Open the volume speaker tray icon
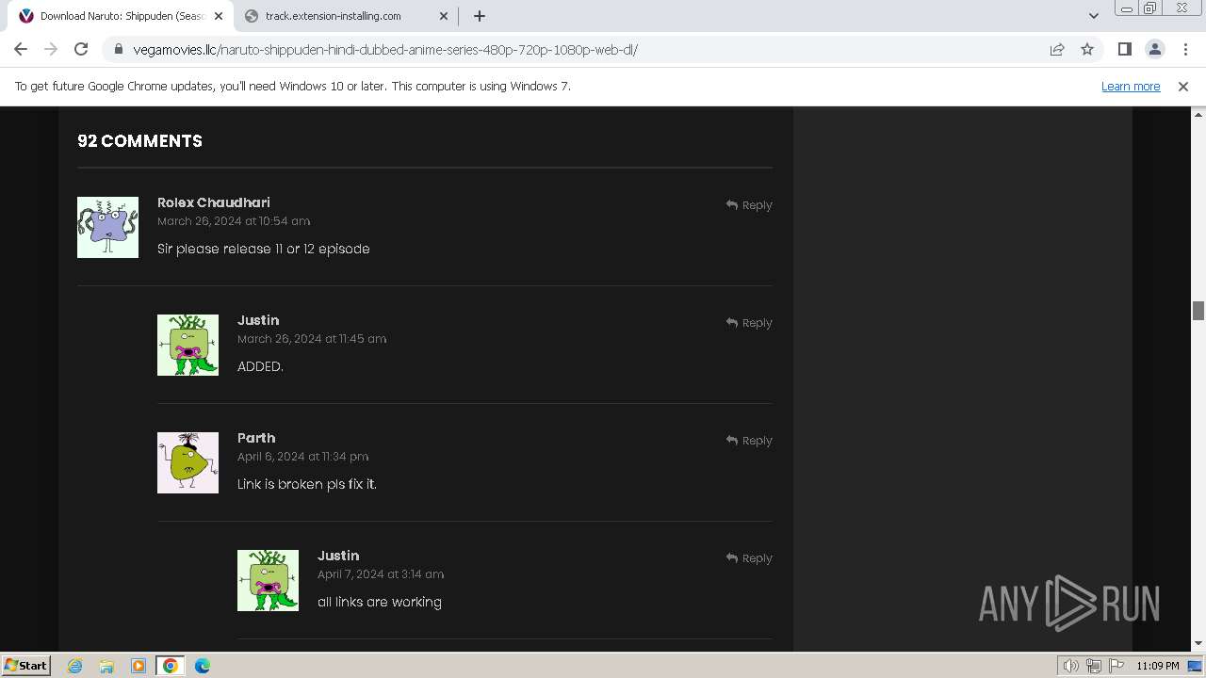The image size is (1206, 678). coord(1070,666)
